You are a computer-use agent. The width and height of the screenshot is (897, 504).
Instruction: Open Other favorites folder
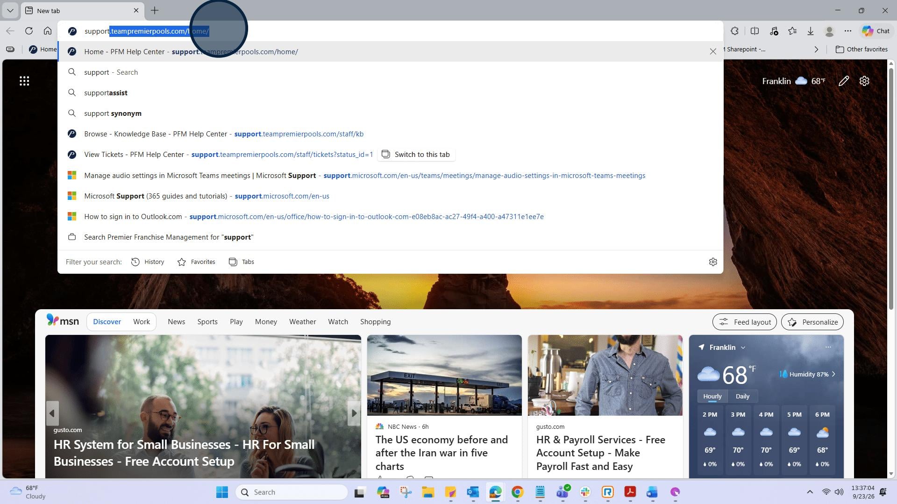[861, 49]
